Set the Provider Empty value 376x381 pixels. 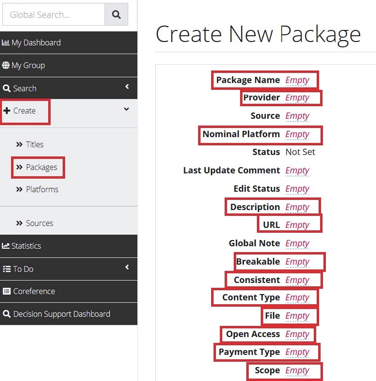tap(297, 98)
